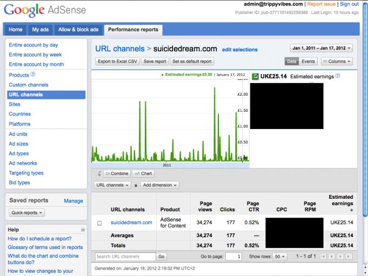Go to last page pagination arrow
This screenshot has width=368, height=276.
click(x=349, y=257)
